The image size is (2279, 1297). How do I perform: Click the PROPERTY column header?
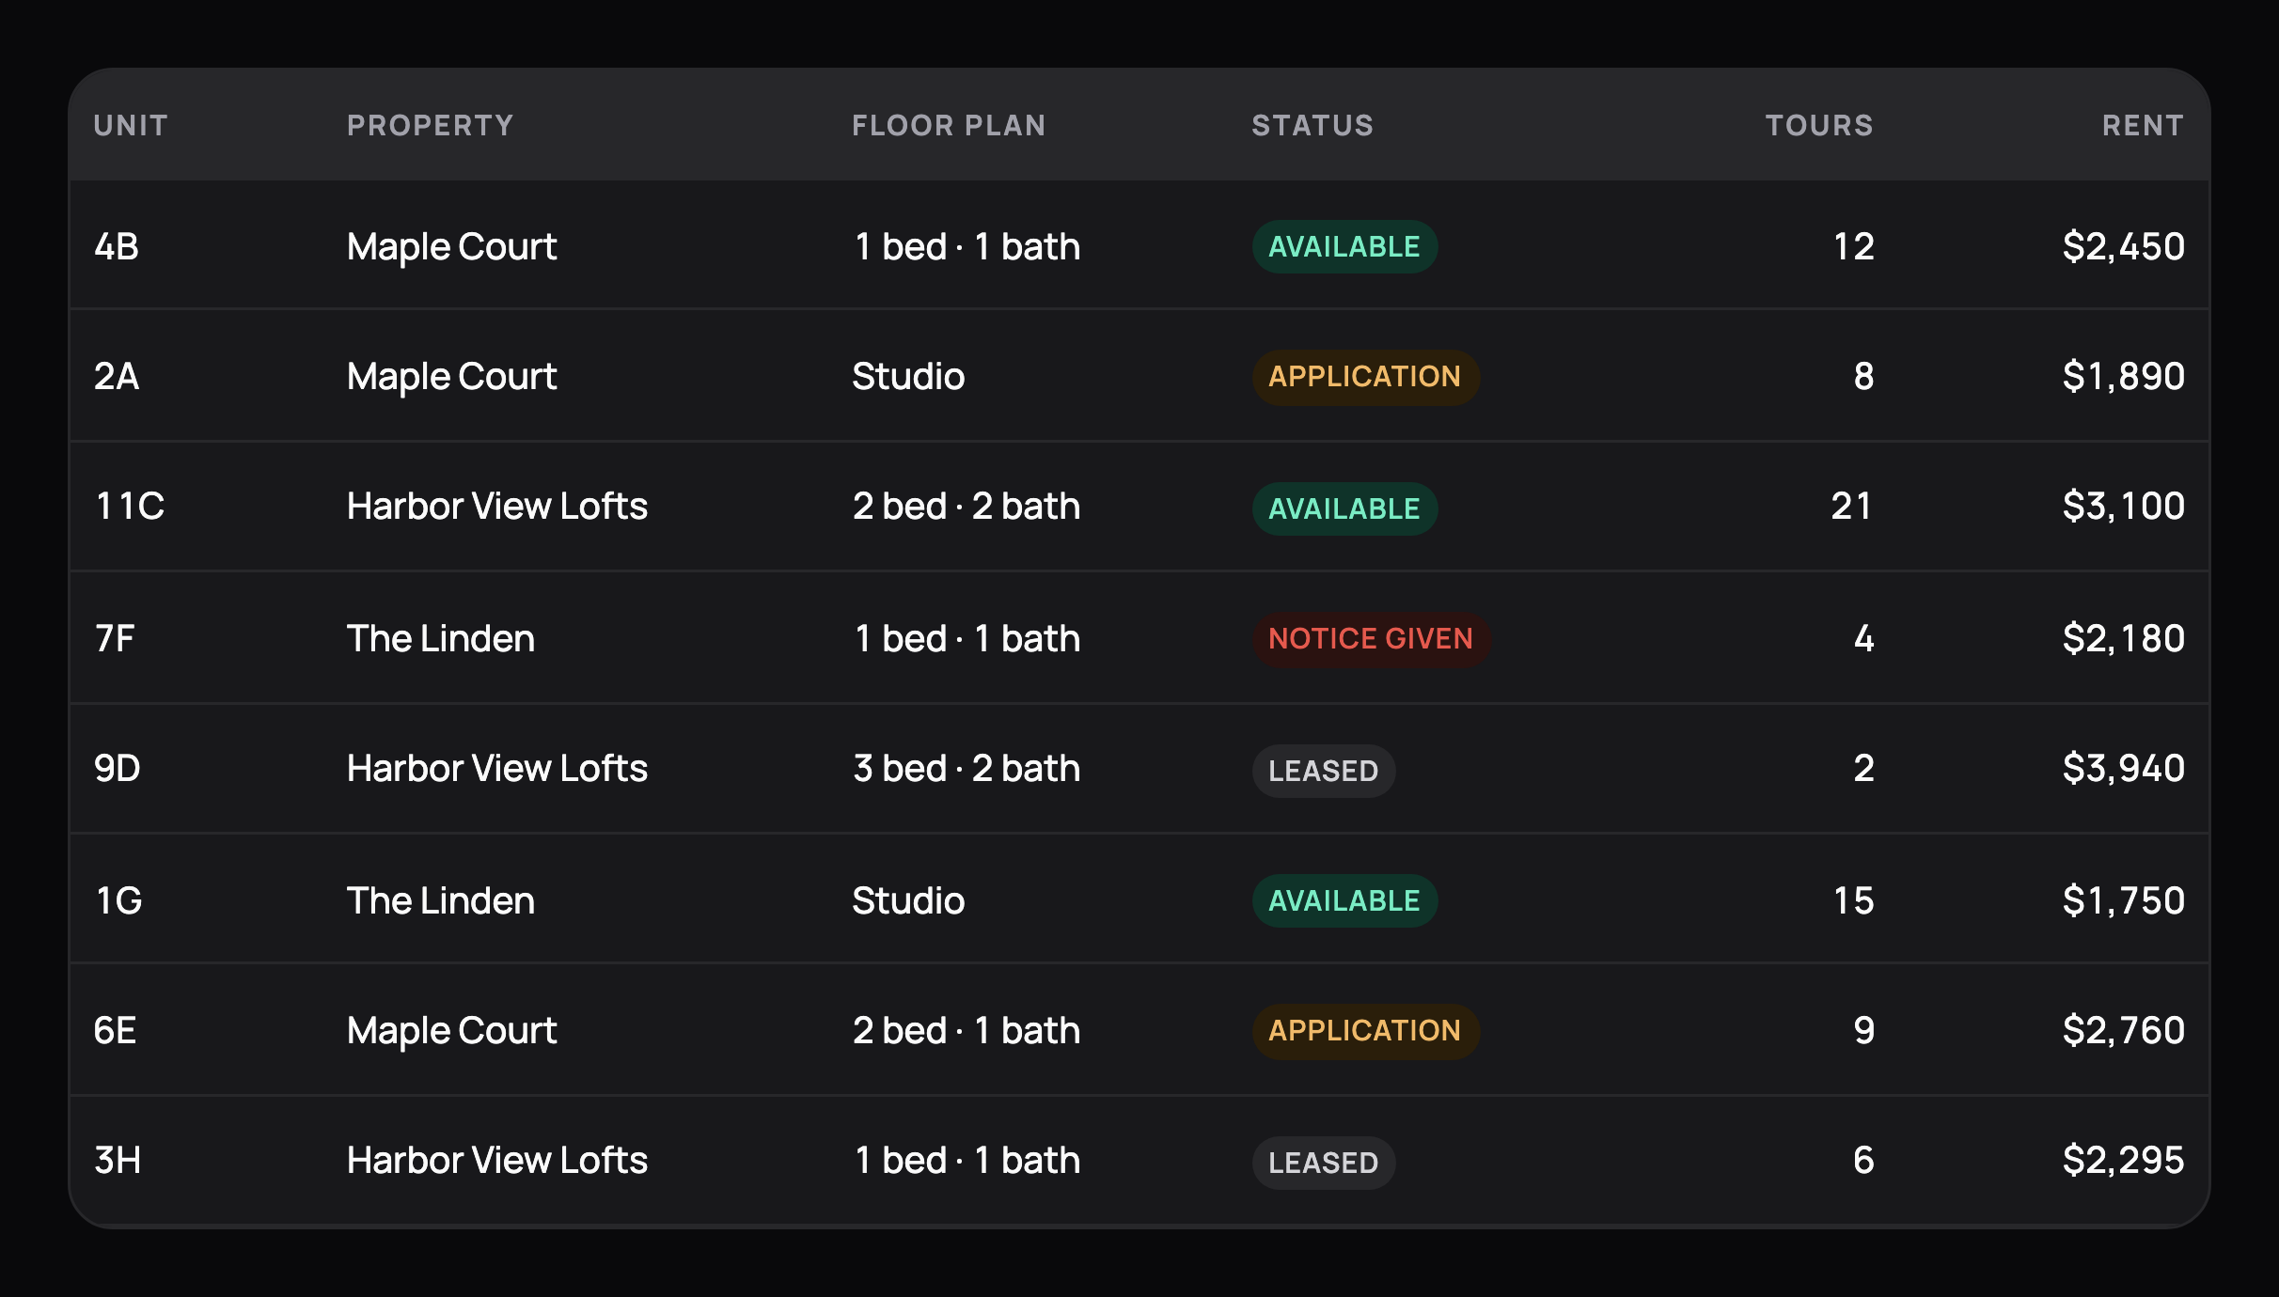pyautogui.click(x=431, y=125)
